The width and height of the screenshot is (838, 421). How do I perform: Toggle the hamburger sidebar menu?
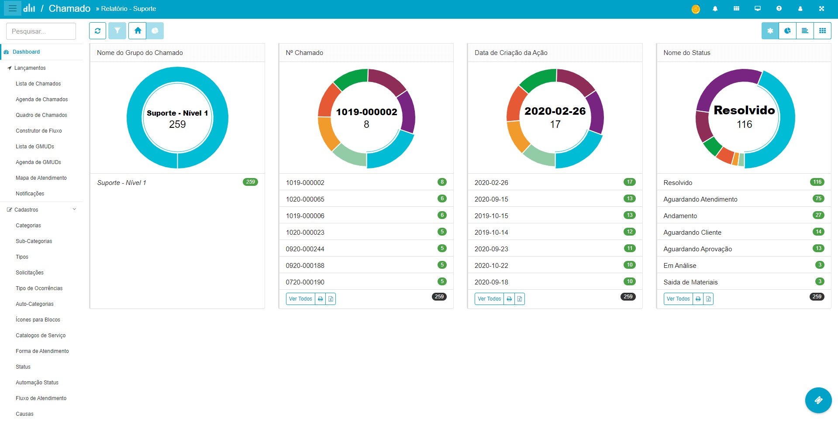coord(13,9)
